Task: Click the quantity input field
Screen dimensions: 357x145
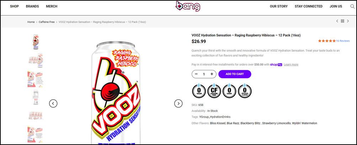Action: click(x=204, y=74)
